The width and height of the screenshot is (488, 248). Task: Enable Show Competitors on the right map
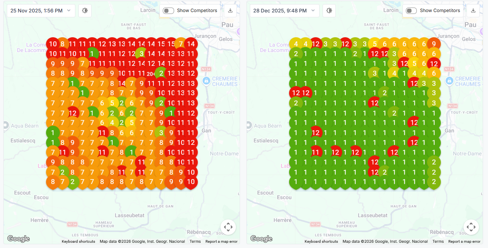pyautogui.click(x=411, y=11)
